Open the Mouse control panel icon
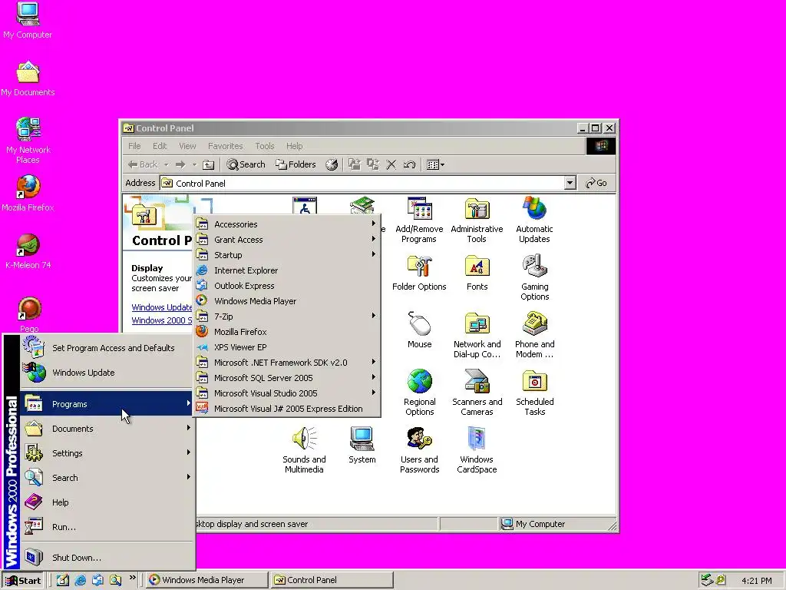This screenshot has width=786, height=590. 419,330
